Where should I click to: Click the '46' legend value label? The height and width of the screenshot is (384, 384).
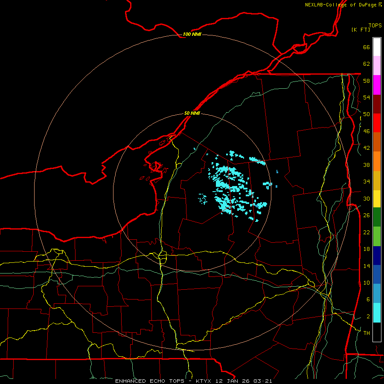pyautogui.click(x=367, y=131)
